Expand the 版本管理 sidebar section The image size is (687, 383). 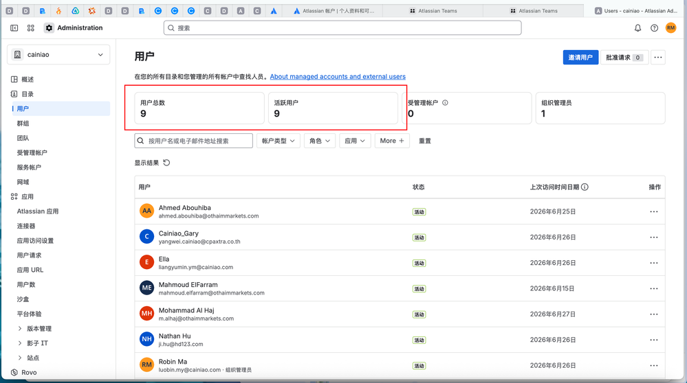pyautogui.click(x=20, y=328)
